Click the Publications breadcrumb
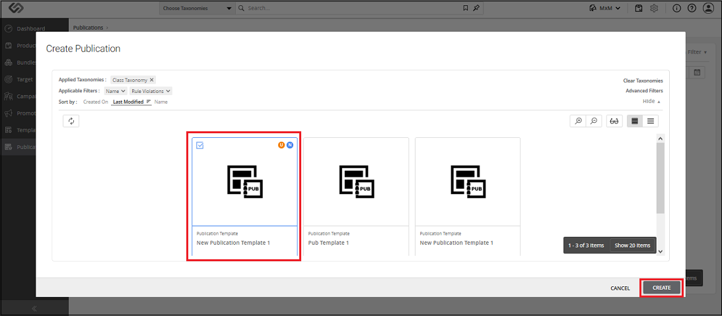The width and height of the screenshot is (722, 316). coord(88,28)
